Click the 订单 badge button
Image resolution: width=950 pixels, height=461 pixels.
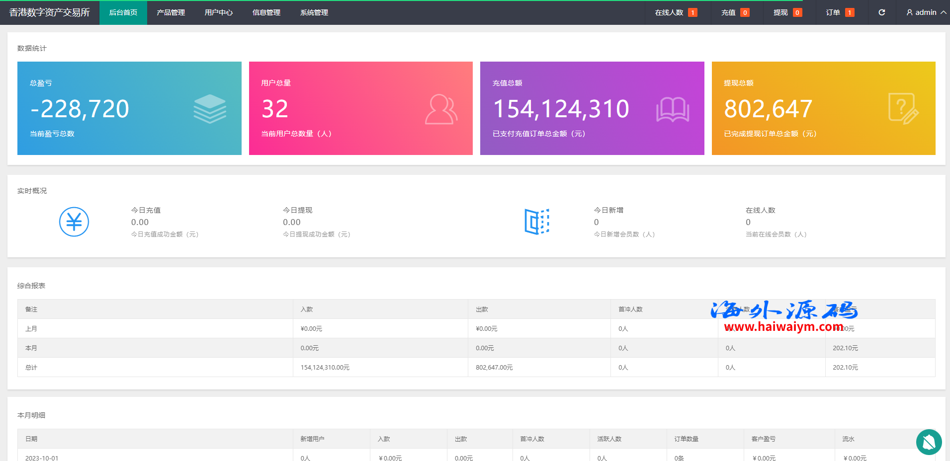(x=840, y=12)
